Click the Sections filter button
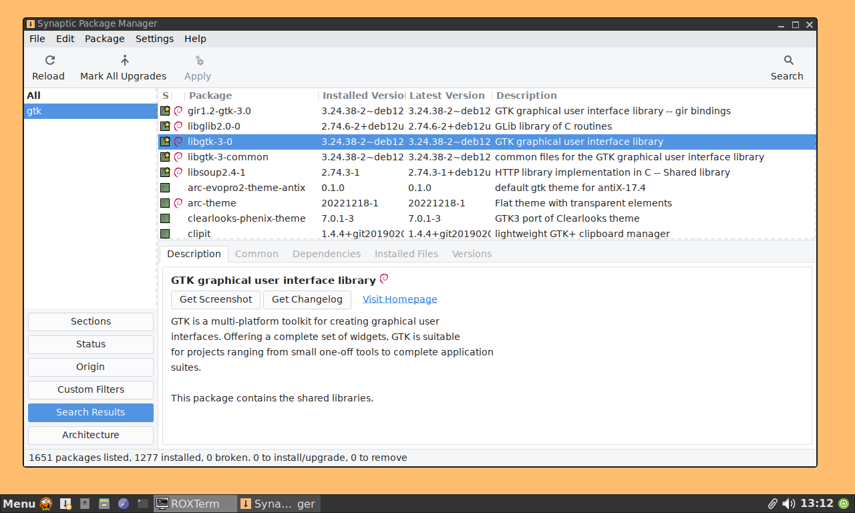 pyautogui.click(x=91, y=321)
